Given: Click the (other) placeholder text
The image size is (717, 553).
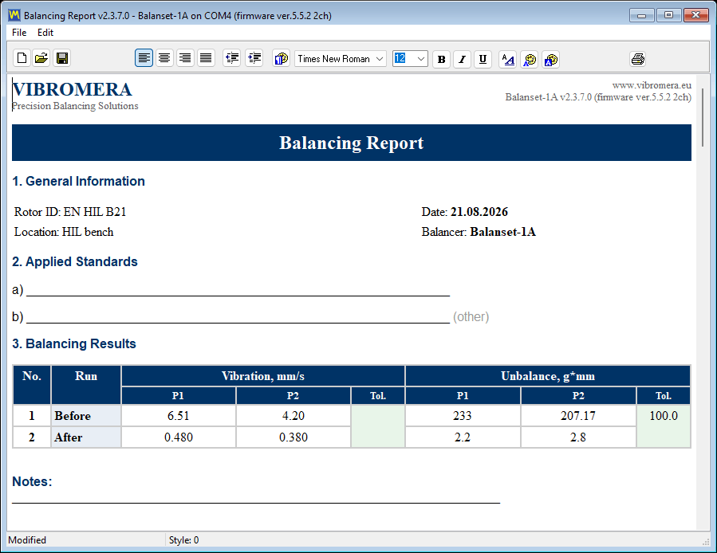Looking at the screenshot, I should click(x=471, y=316).
